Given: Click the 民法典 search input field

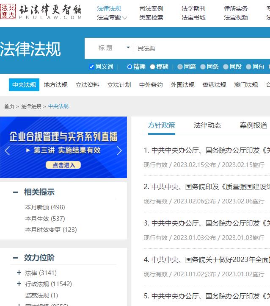Looking at the screenshot, I should click(x=201, y=48).
